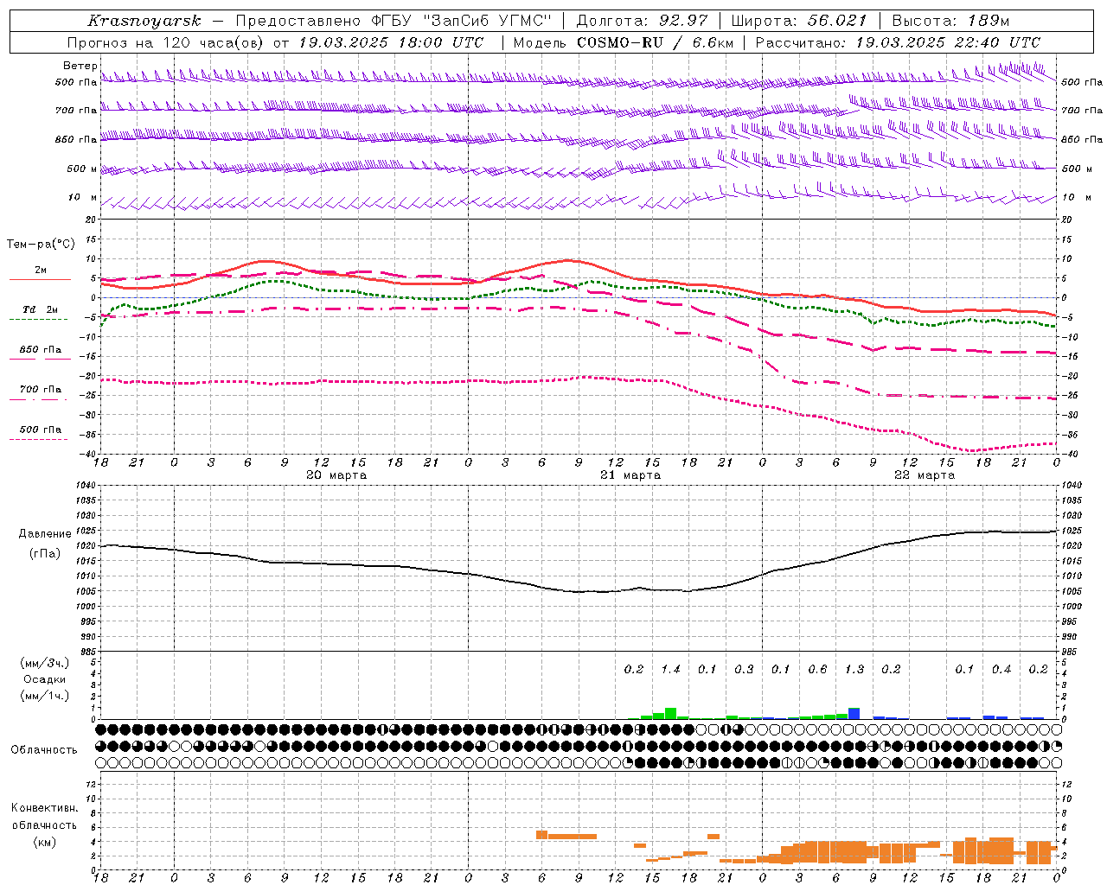Click the dotted pink line sample under the '500 гПа' legend
Image resolution: width=1107 pixels, height=885 pixels.
pos(38,439)
